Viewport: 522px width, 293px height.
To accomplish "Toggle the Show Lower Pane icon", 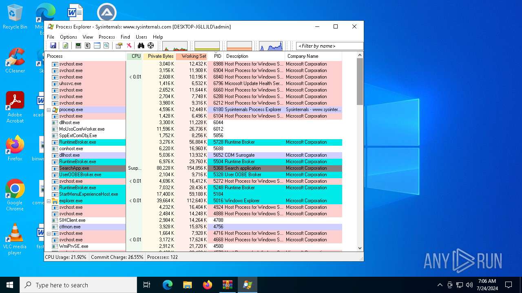I will (x=97, y=46).
